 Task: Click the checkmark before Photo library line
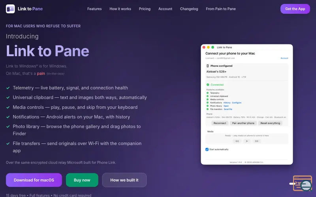[x=8, y=126]
